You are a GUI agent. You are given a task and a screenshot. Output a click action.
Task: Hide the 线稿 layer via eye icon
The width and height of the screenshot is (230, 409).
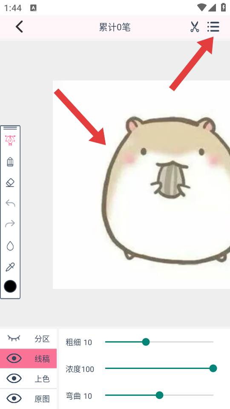14,358
